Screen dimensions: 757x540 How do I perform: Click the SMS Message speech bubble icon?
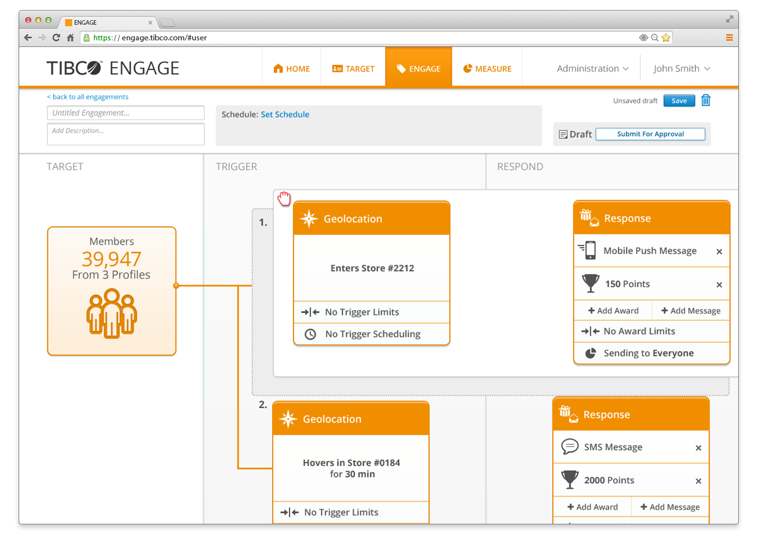tap(570, 447)
